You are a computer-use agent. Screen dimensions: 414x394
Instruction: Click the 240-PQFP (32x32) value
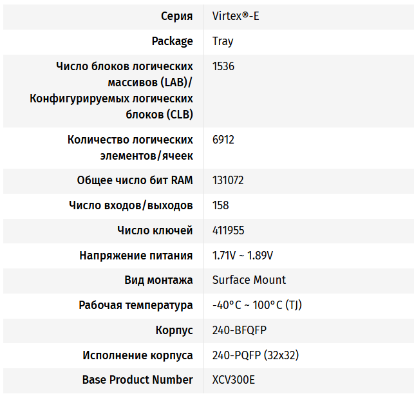256,355
